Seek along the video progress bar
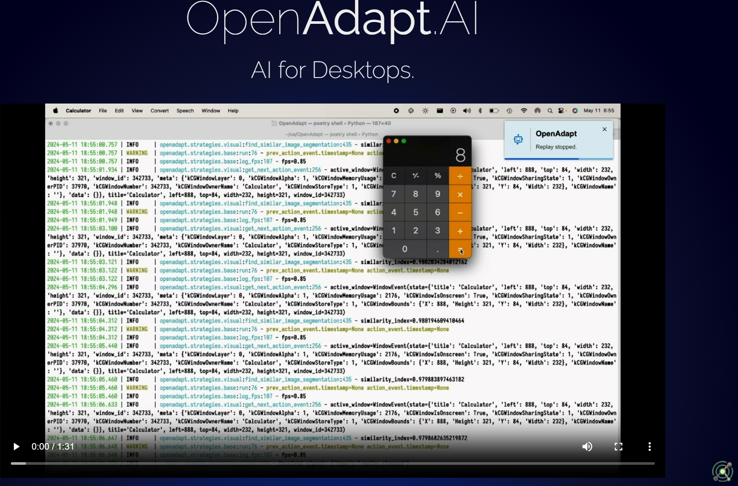This screenshot has height=486, width=738. coord(332,463)
